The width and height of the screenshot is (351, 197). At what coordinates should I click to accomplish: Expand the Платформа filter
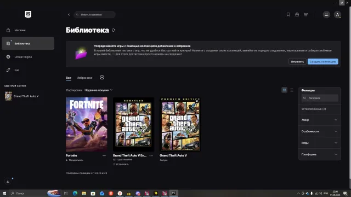(319, 154)
